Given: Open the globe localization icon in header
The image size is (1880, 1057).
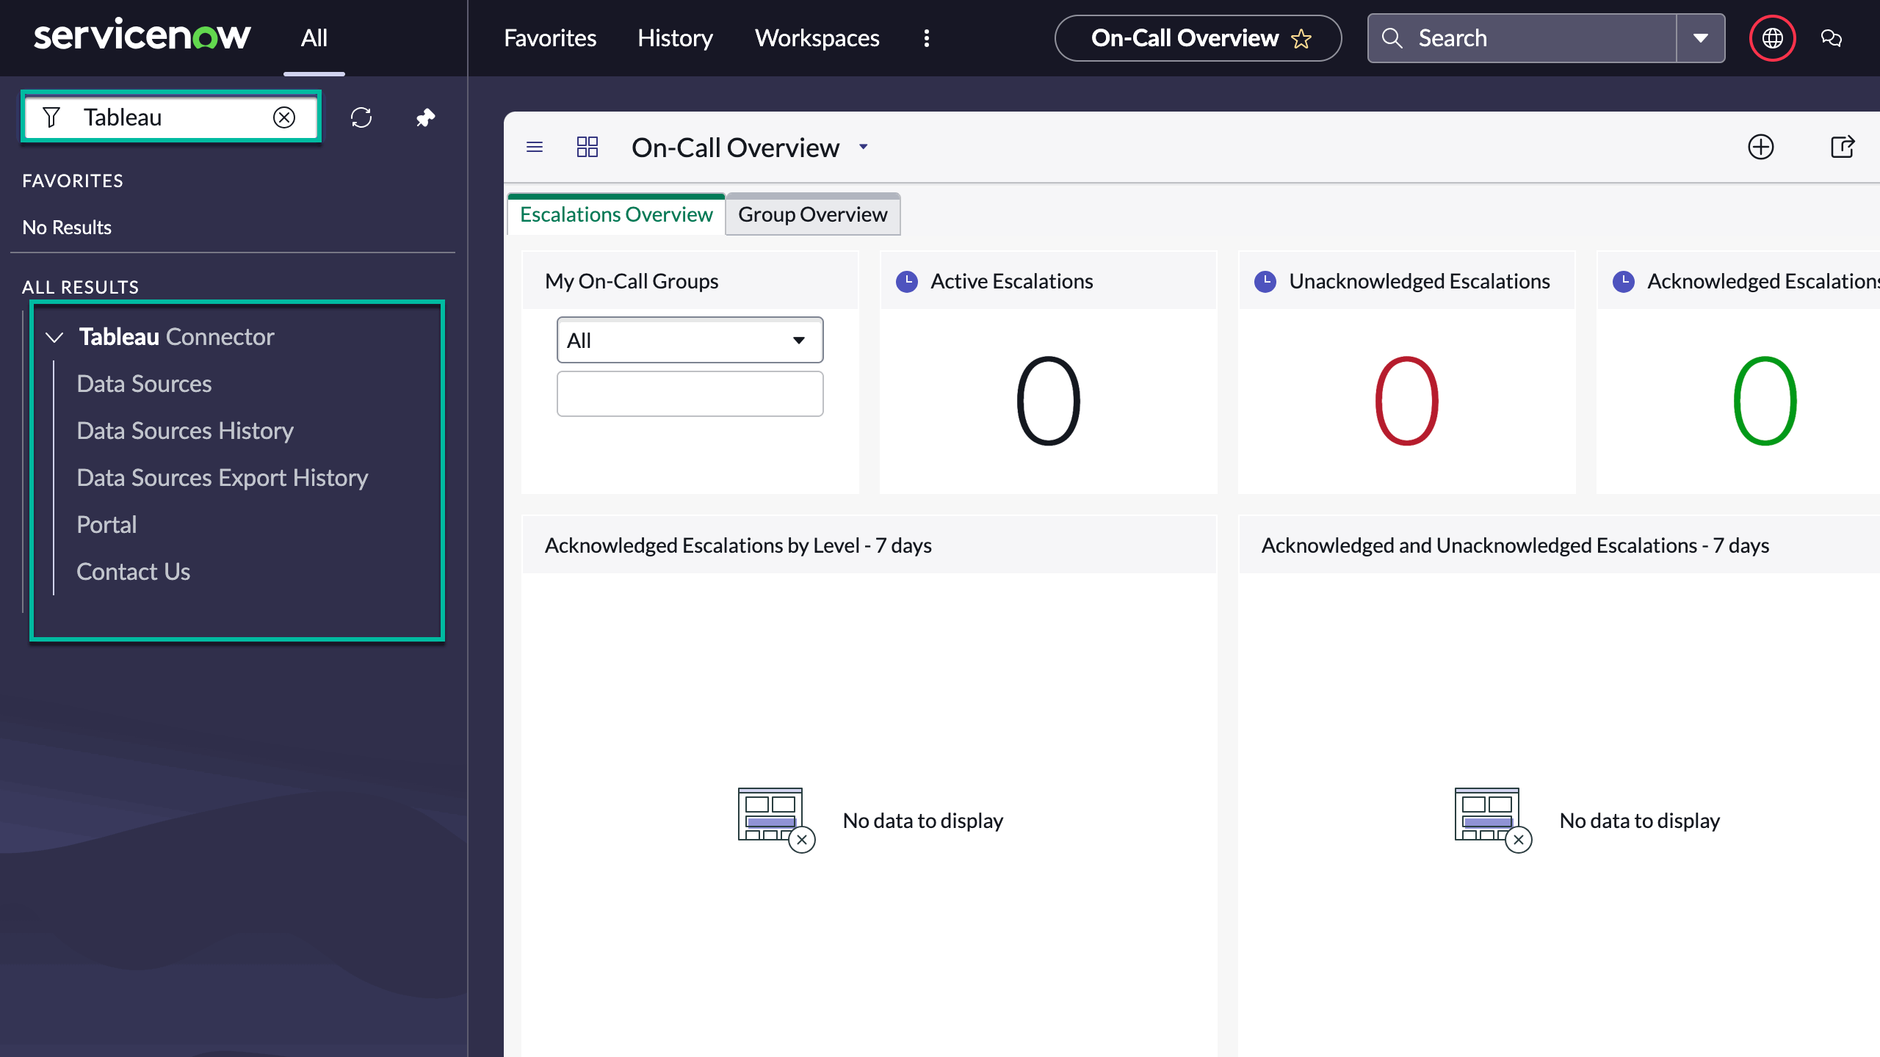Looking at the screenshot, I should click(1772, 37).
